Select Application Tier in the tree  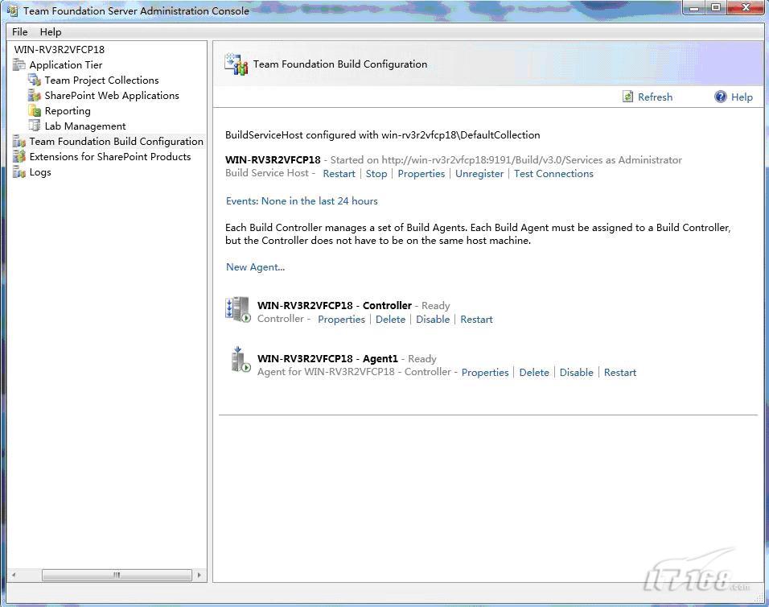[x=66, y=64]
